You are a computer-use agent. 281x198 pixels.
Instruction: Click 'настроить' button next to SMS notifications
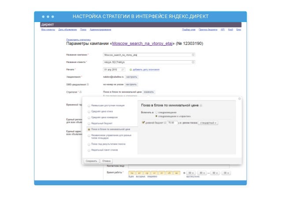coord(131,84)
